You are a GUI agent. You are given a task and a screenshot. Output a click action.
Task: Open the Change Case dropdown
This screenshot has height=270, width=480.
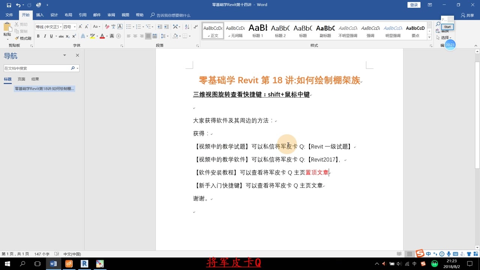(97, 27)
